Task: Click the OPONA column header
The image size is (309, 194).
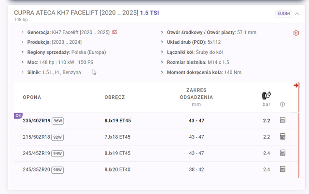Action: [32, 97]
